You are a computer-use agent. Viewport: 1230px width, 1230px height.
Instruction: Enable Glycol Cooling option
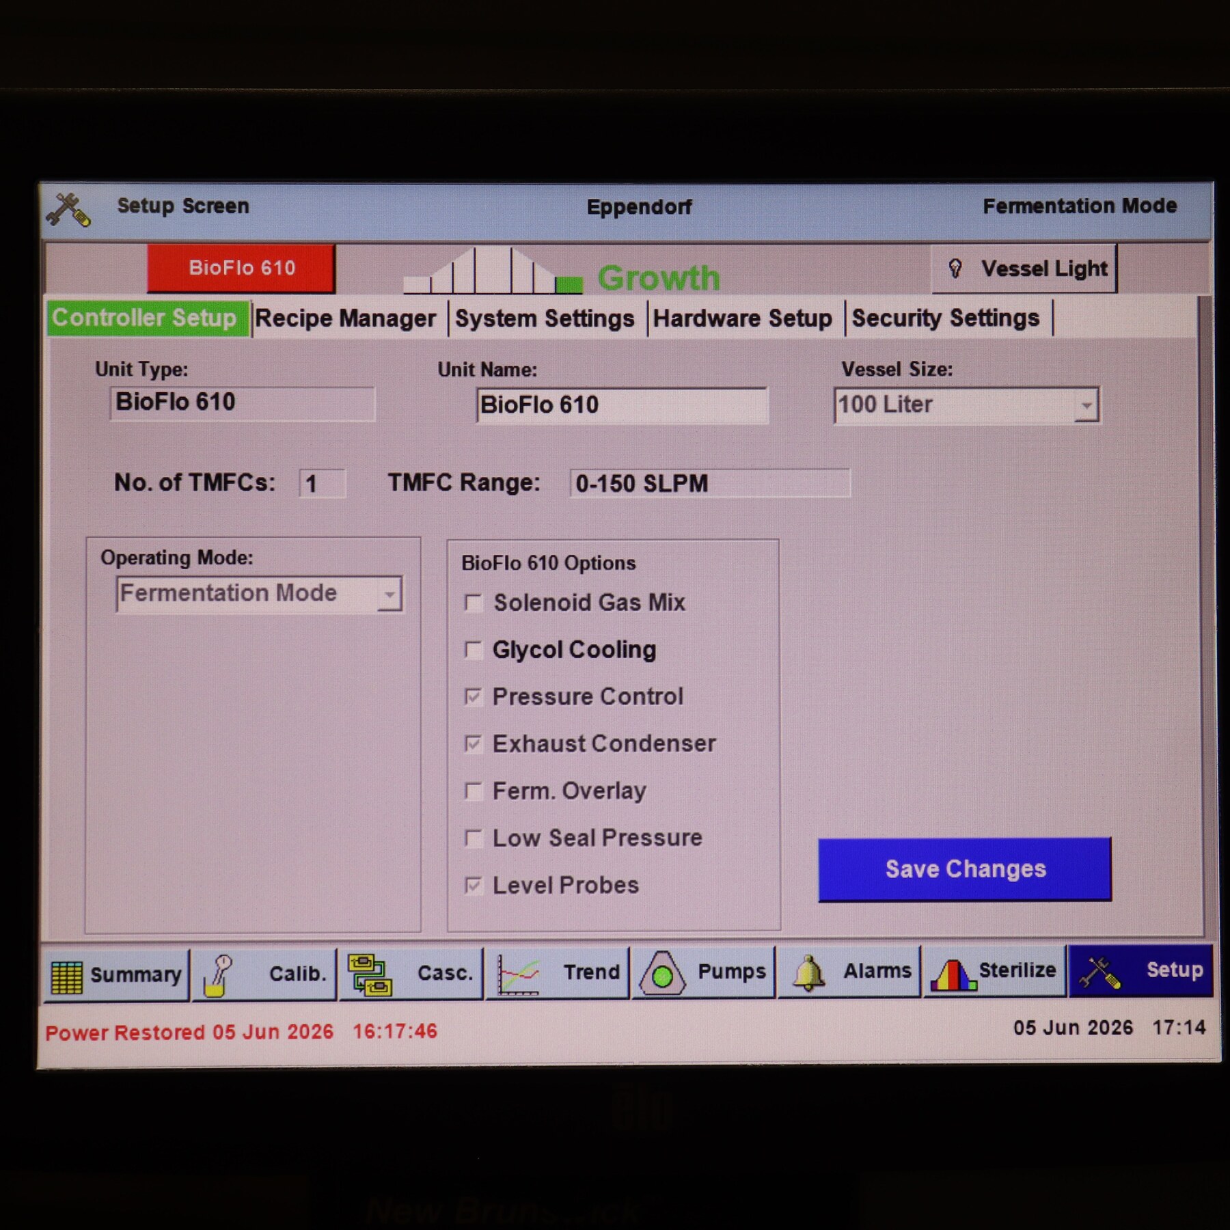(473, 650)
